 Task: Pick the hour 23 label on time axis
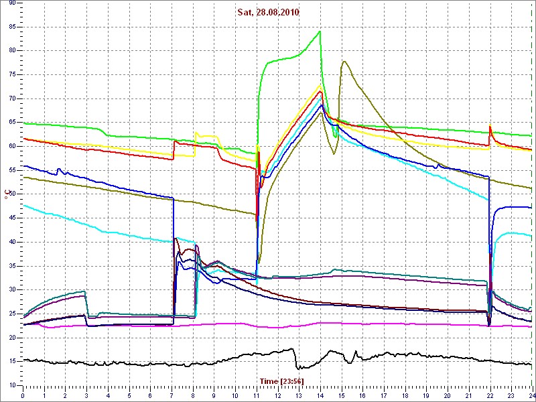point(511,395)
